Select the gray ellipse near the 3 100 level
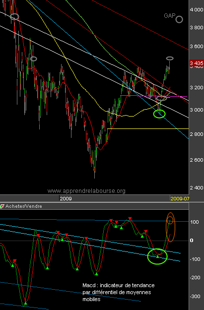 click(161, 98)
